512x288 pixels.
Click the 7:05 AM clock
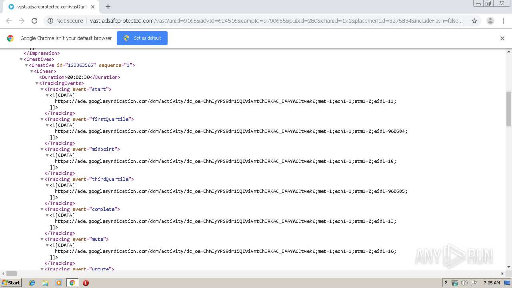pyautogui.click(x=492, y=283)
